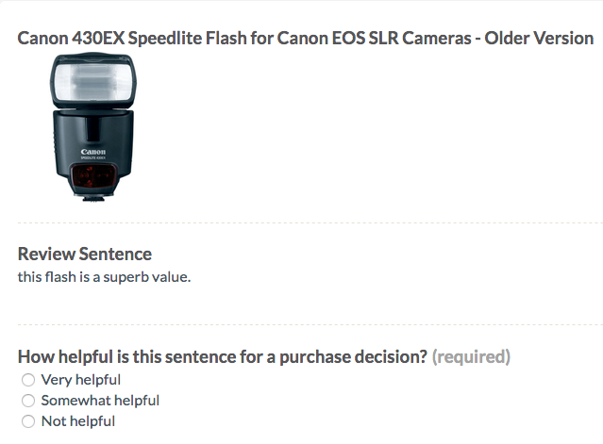Image resolution: width=603 pixels, height=444 pixels.
Task: Click the 'Very helpful' label text
Action: [81, 380]
